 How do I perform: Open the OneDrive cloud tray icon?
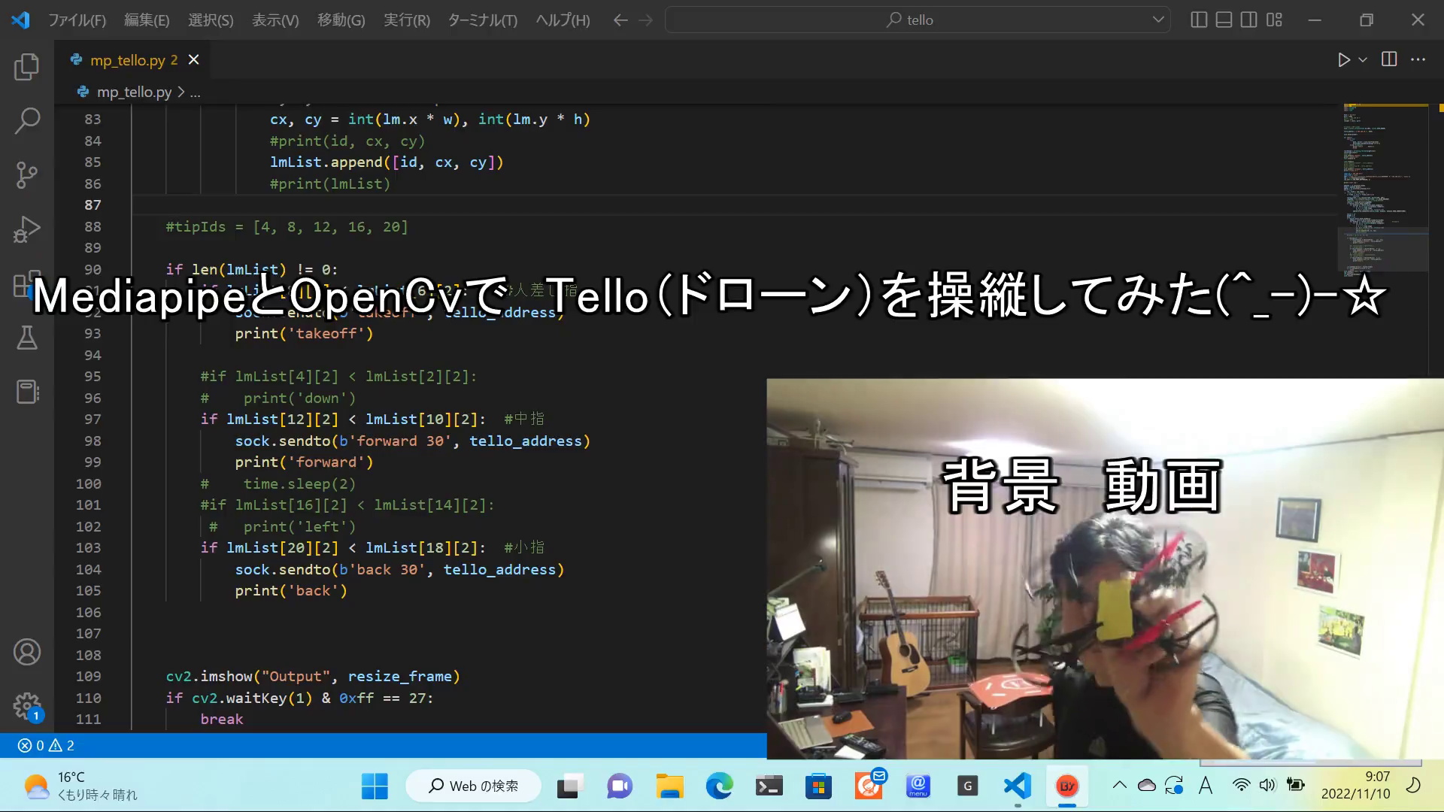tap(1147, 786)
